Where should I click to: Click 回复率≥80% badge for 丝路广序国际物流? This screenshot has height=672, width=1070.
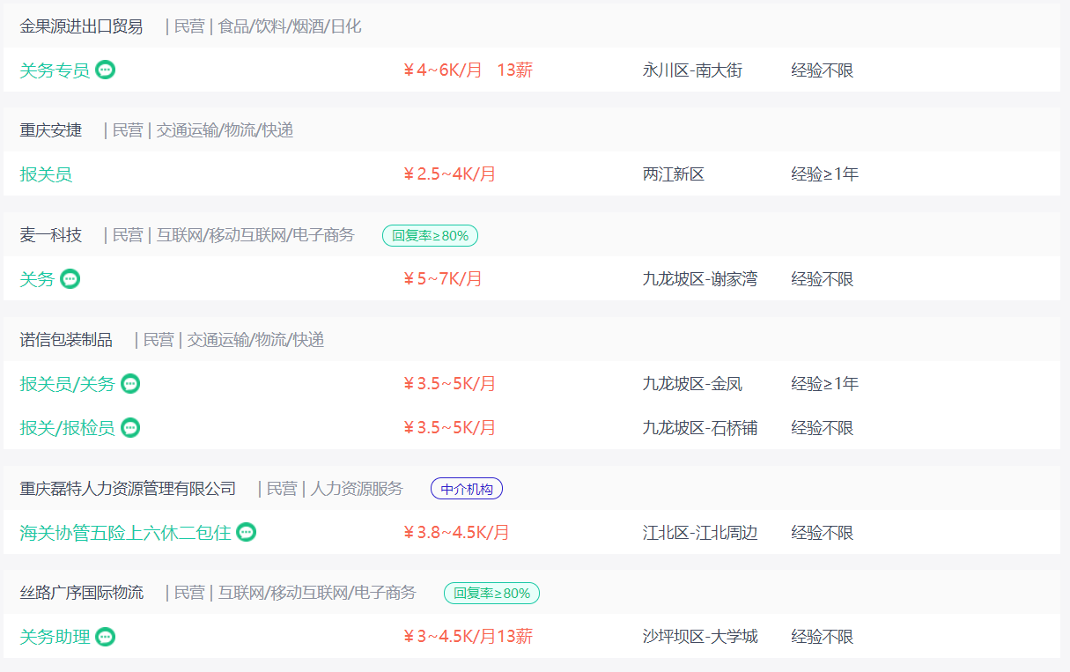[491, 594]
